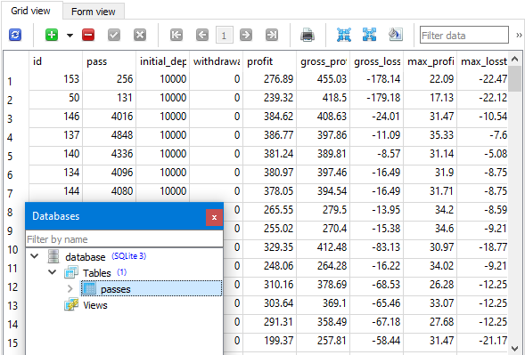Screen dimensions: 525x355
Task: Click the max profit cell 35.33
Action: pos(431,135)
